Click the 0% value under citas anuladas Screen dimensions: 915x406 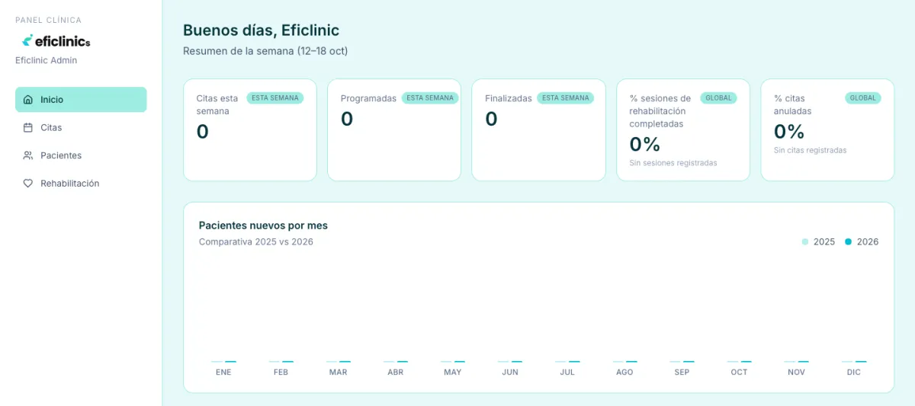[789, 131]
